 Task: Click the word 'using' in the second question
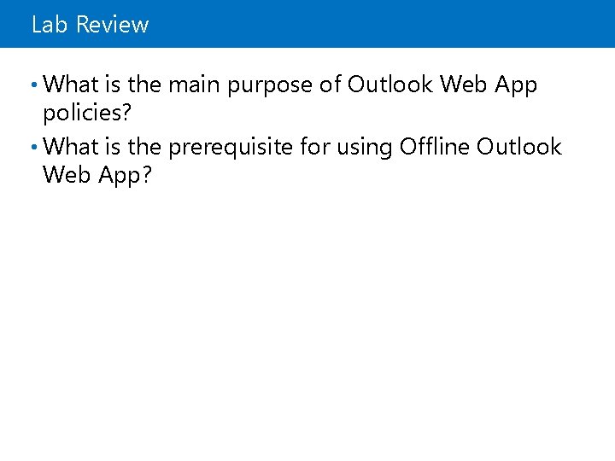pos(365,149)
